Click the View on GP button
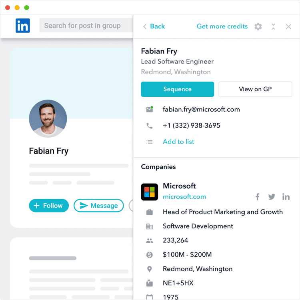This screenshot has height=300, width=300. tap(255, 89)
